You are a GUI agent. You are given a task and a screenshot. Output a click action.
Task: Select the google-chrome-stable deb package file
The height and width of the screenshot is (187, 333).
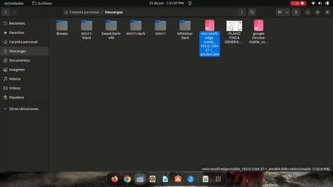click(x=259, y=32)
